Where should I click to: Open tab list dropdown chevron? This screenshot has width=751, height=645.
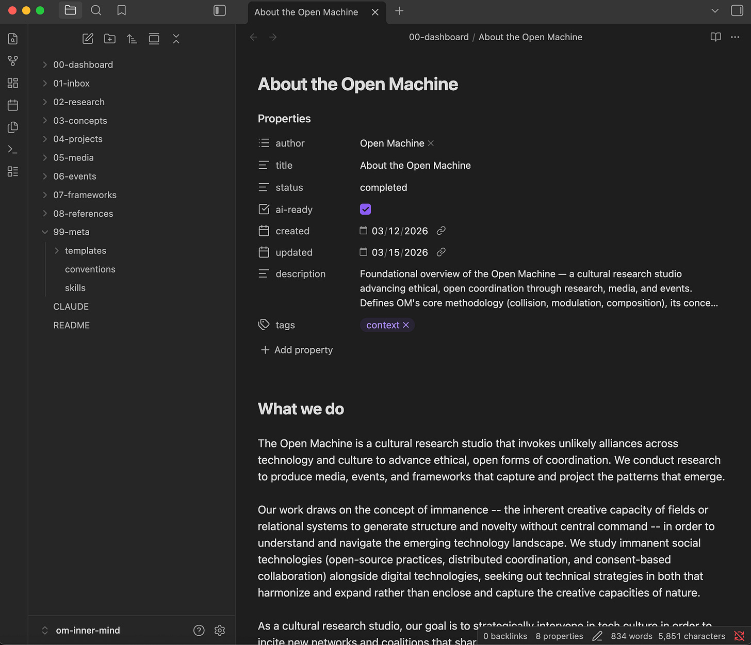pos(715,11)
